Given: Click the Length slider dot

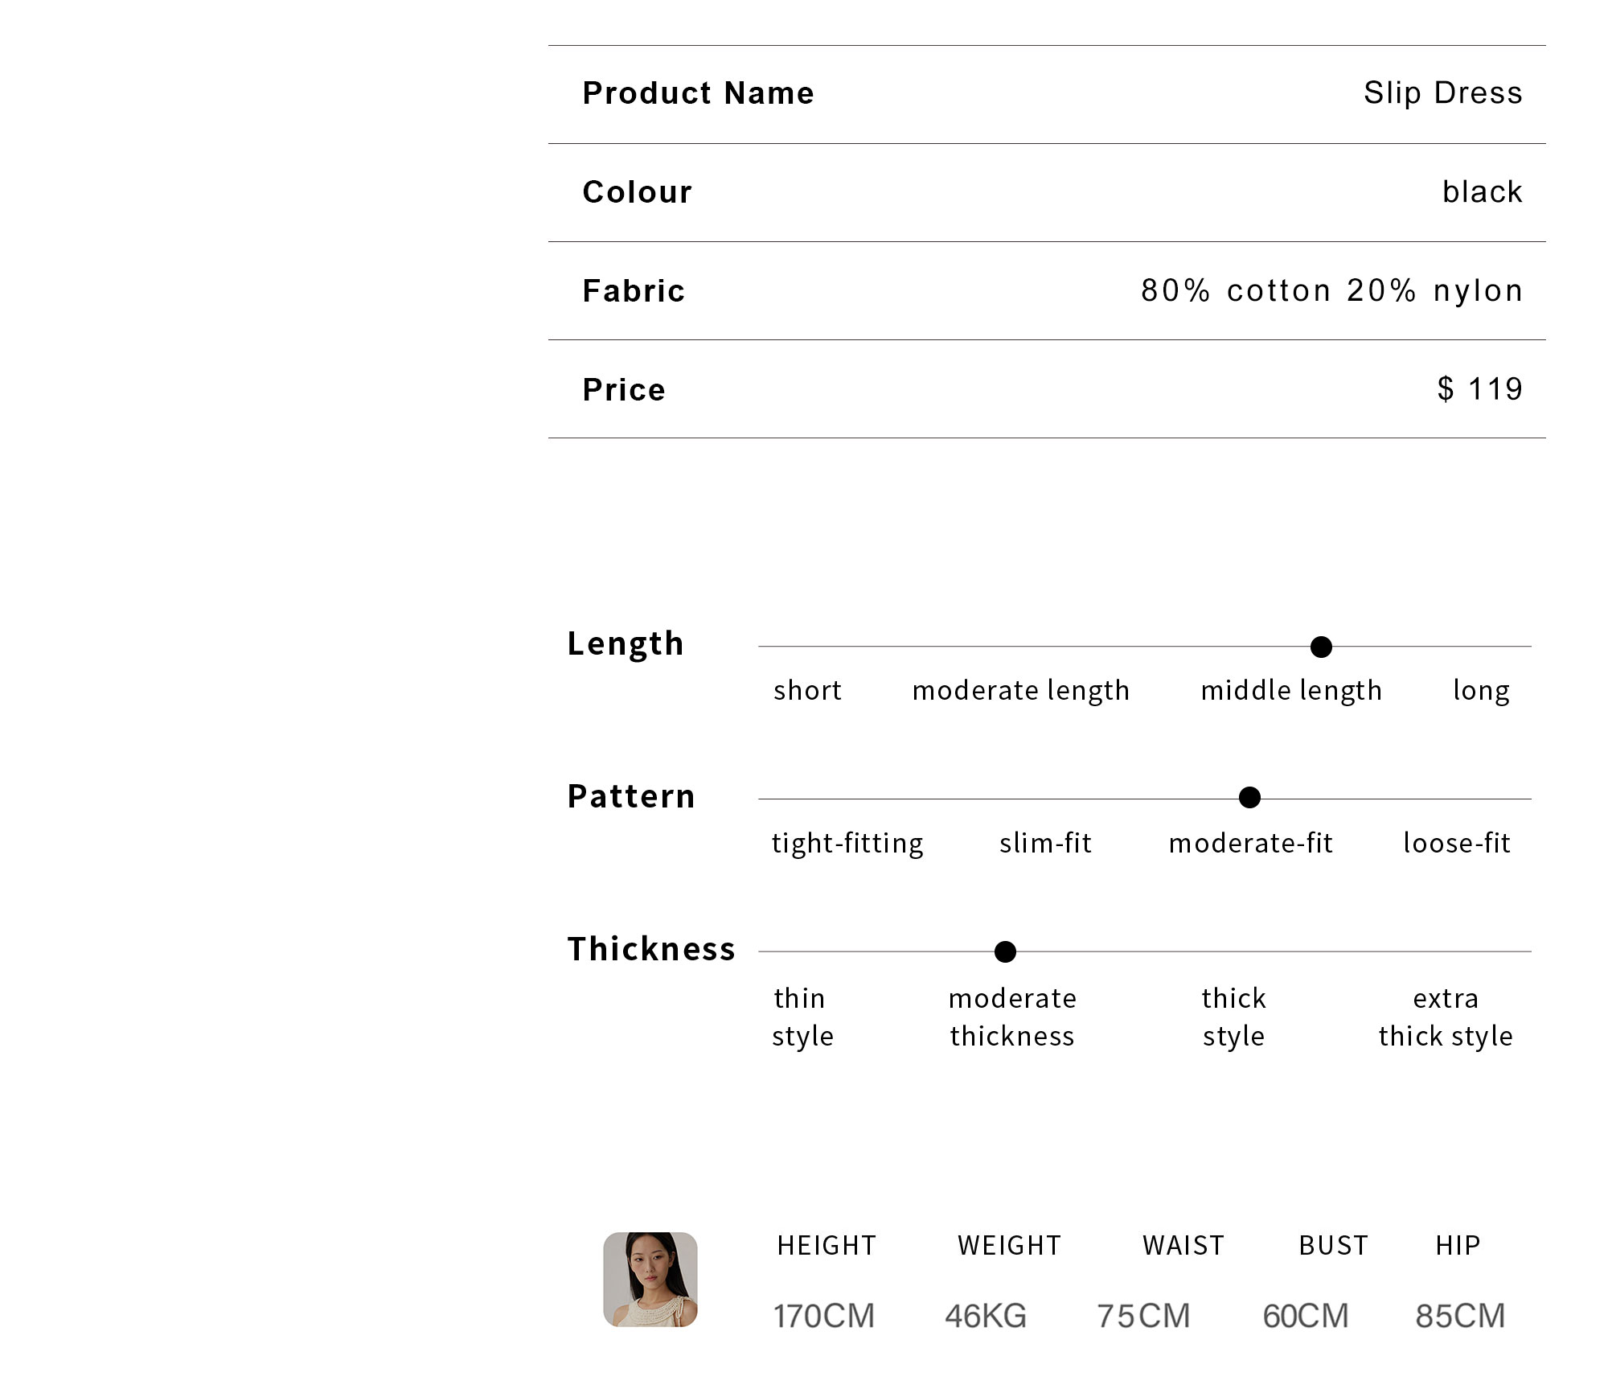Looking at the screenshot, I should pyautogui.click(x=1321, y=647).
